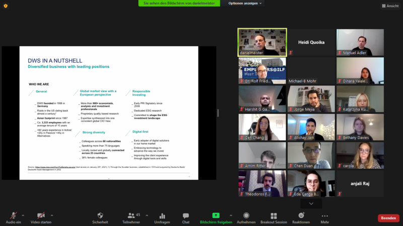Image resolution: width=403 pixels, height=226 pixels.
Task: Click muted mic icon on Manuel Adler's tile
Action: tap(340, 53)
